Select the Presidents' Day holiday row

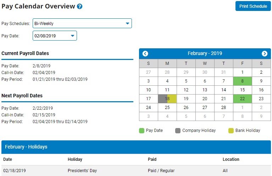coord(136,171)
